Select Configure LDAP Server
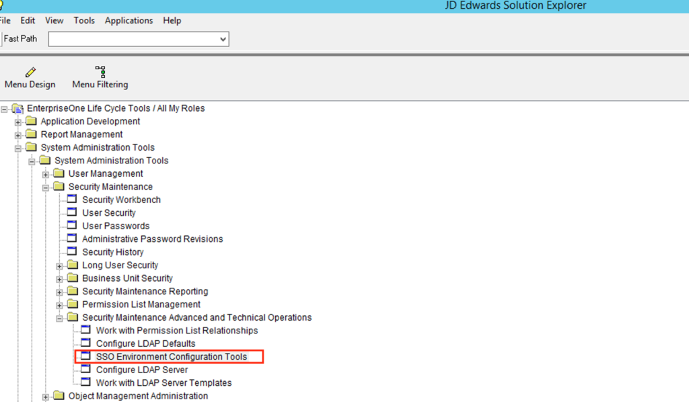This screenshot has height=402, width=689. 142,370
